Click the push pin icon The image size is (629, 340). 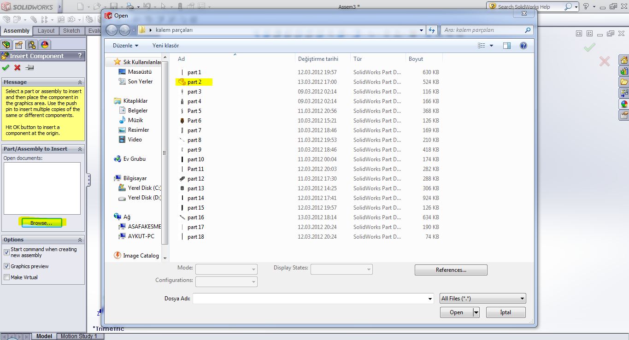point(30,68)
